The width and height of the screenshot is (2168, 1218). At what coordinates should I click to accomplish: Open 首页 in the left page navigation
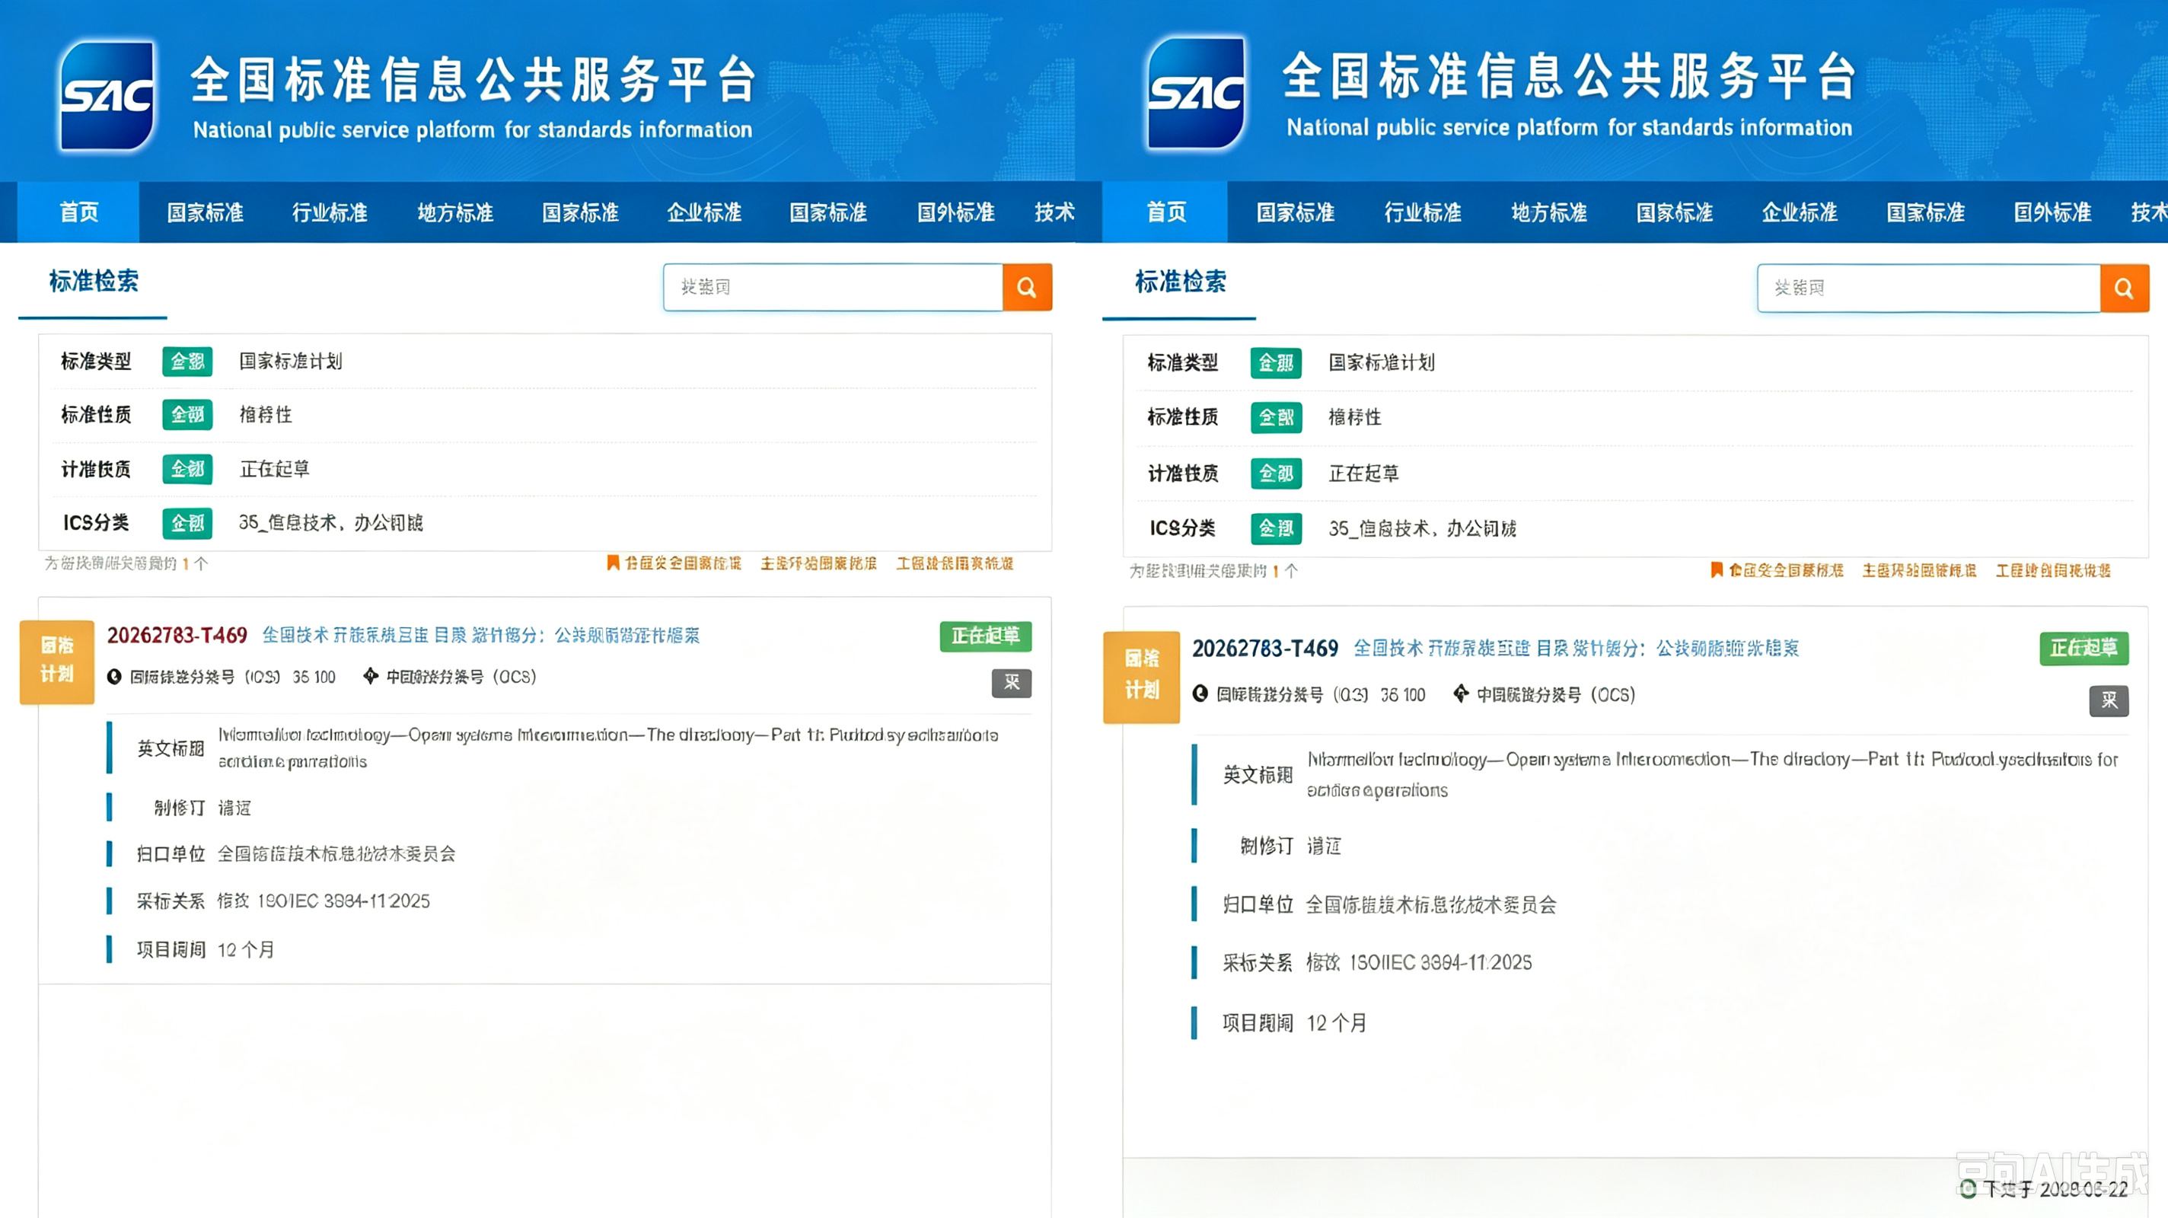[78, 212]
